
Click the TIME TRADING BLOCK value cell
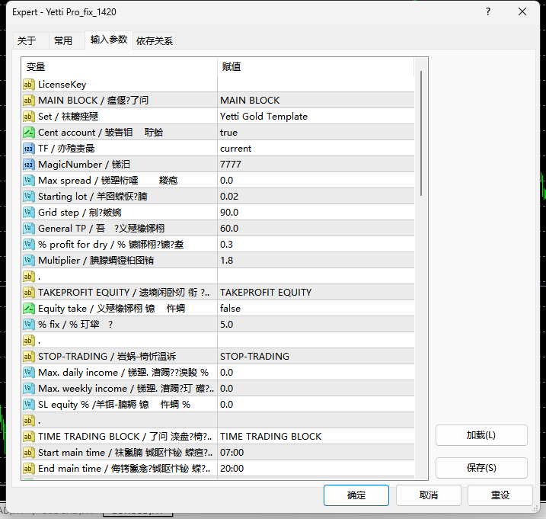point(316,437)
